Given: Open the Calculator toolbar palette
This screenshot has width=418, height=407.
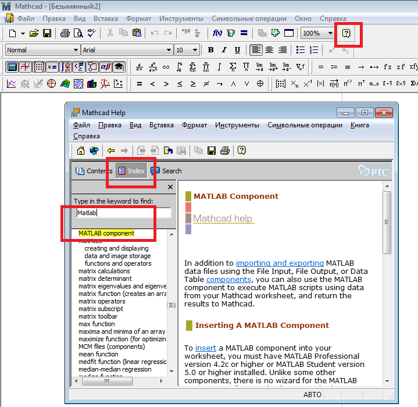Looking at the screenshot, I should click(12, 67).
